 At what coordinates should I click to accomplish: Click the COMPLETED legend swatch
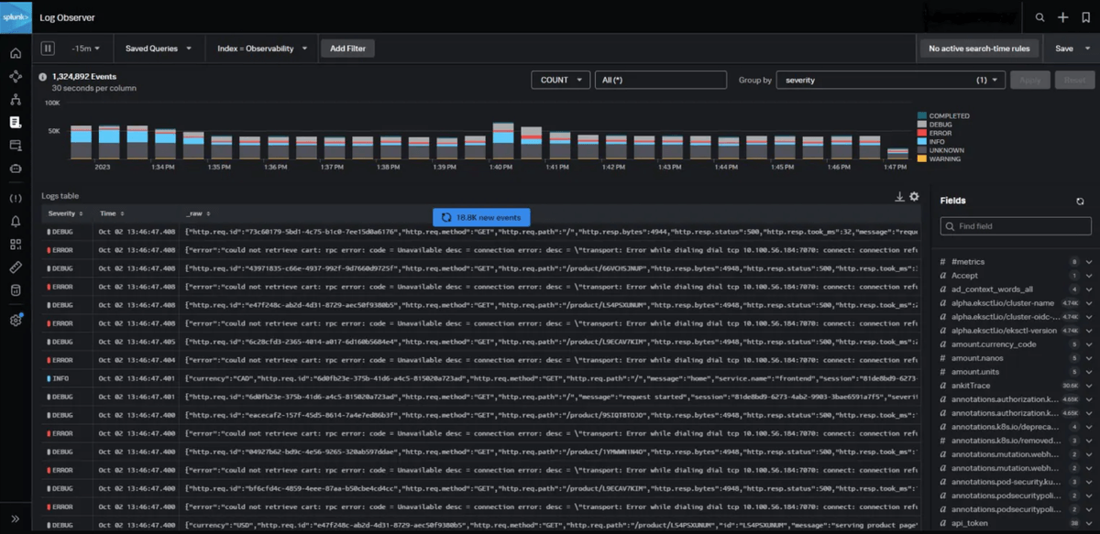922,116
